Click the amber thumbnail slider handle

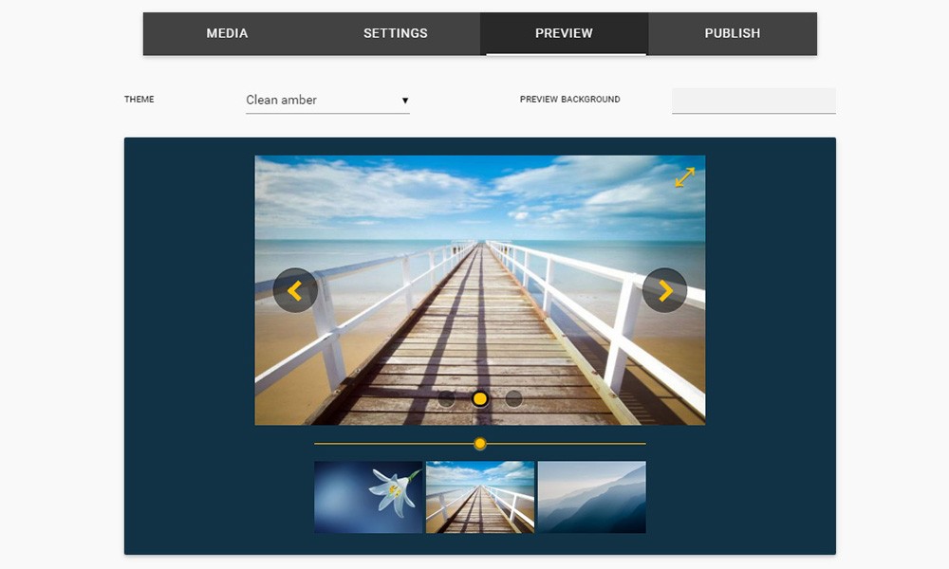click(480, 444)
